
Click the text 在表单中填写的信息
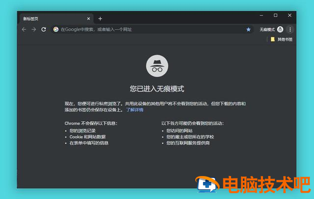[89, 143]
